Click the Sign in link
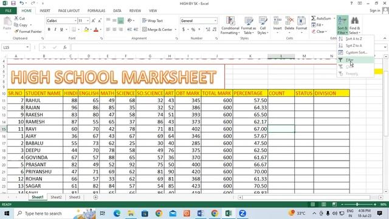The height and width of the screenshot is (219, 389). pyautogui.click(x=374, y=10)
